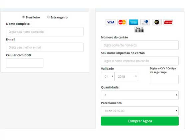The height and width of the screenshot is (140, 185).
Task: Pick the American Express card icon
Action: [133, 22]
